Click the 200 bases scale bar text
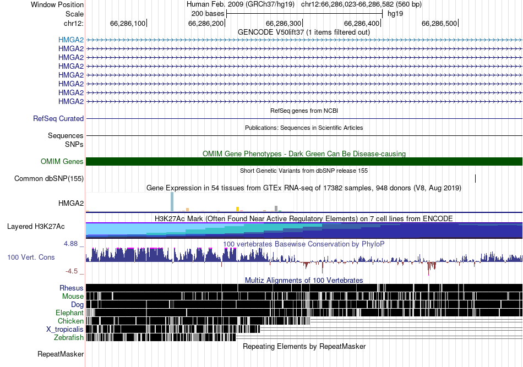523x367 pixels. [x=208, y=14]
